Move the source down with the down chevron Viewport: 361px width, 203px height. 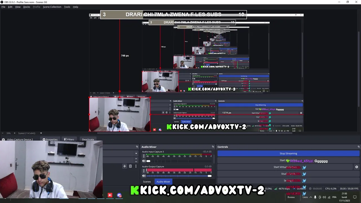pyautogui.click(x=136, y=161)
